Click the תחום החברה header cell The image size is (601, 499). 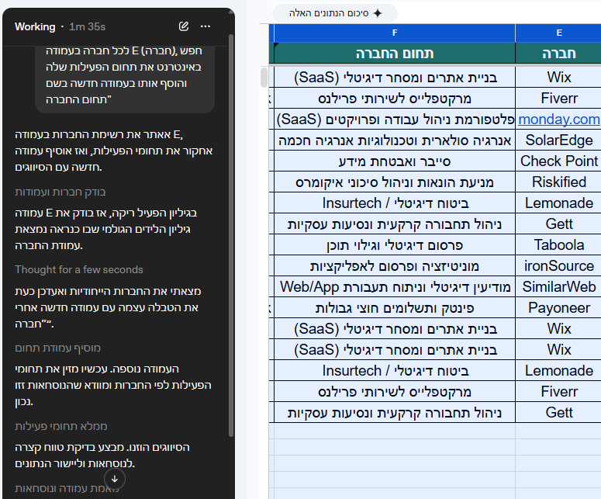(x=395, y=54)
